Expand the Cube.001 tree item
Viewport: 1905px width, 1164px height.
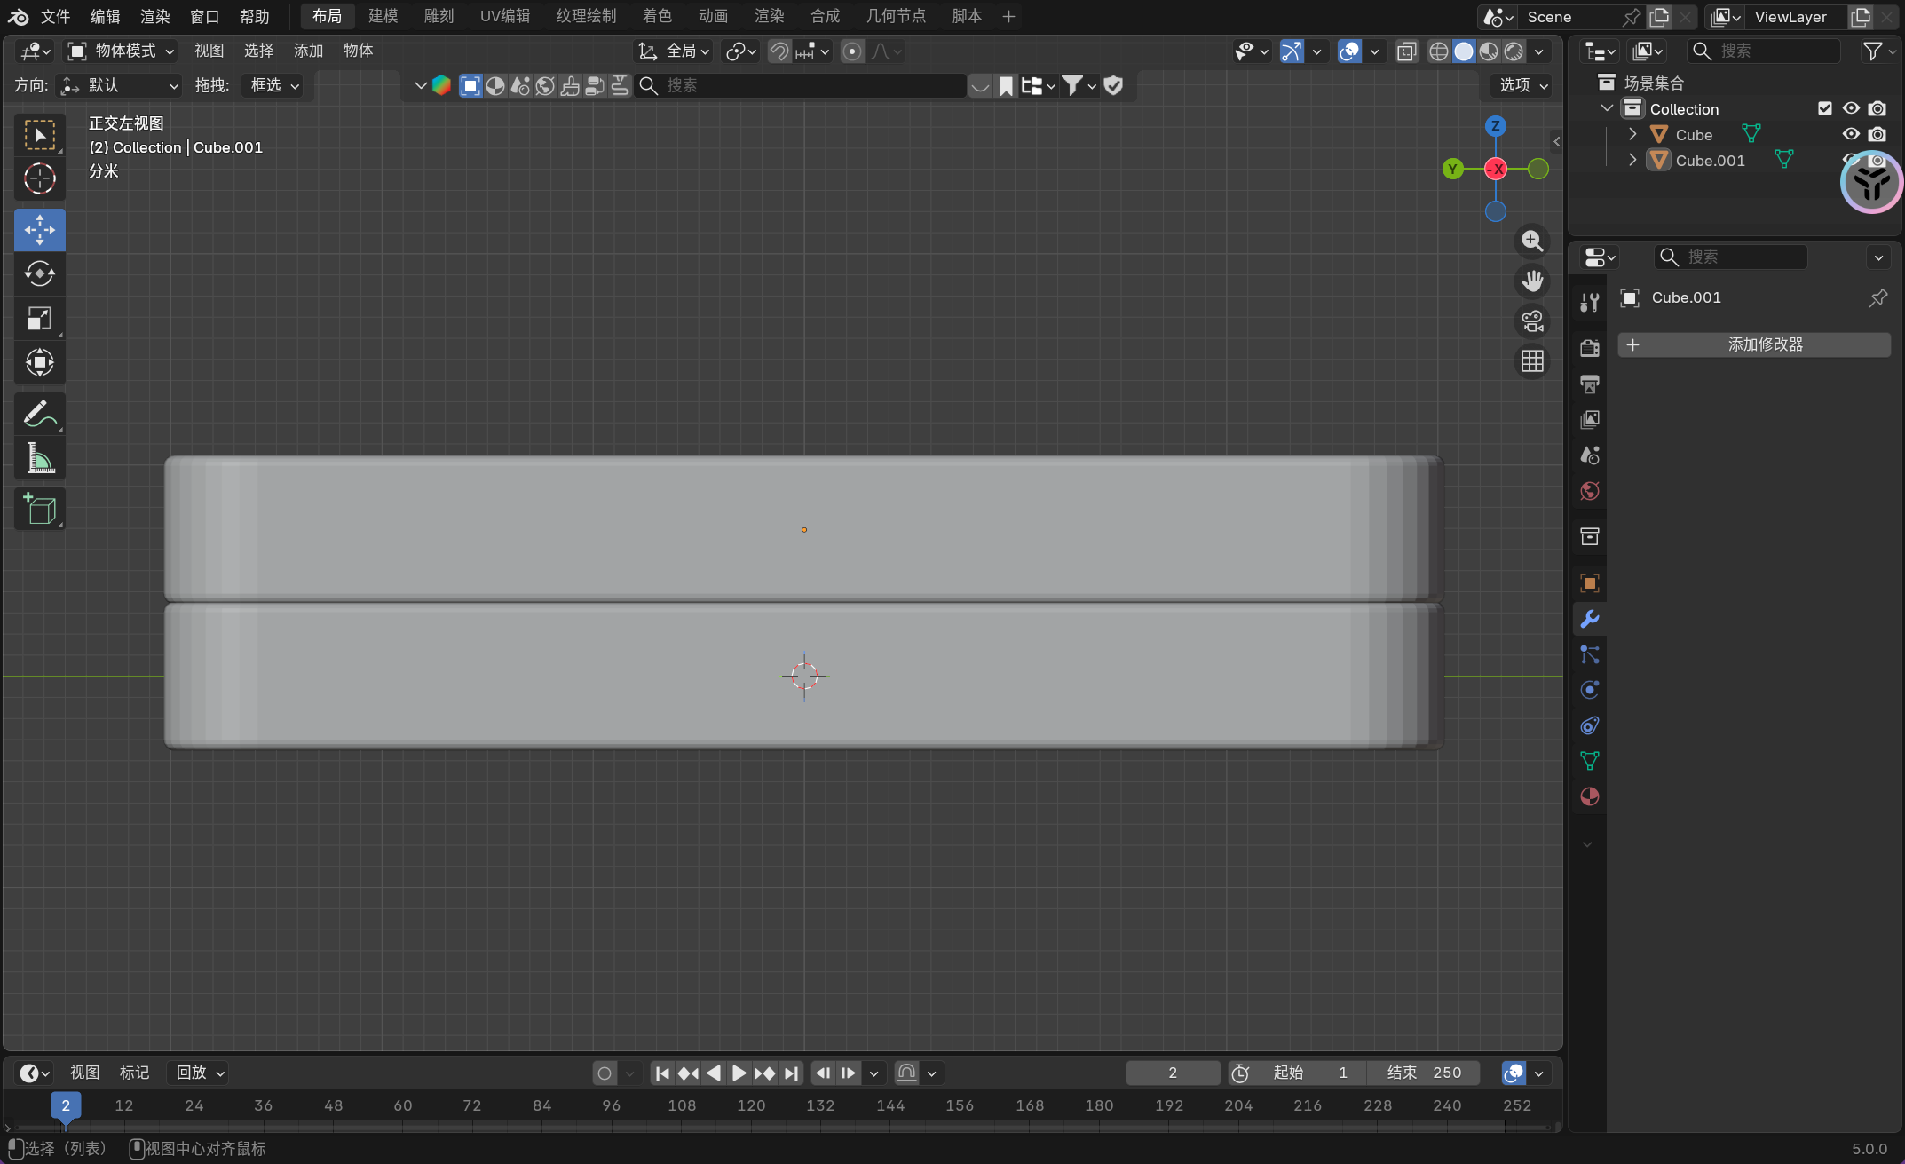click(1632, 160)
